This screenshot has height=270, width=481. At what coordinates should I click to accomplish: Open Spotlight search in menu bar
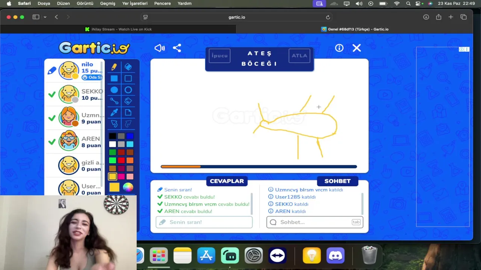408,3
